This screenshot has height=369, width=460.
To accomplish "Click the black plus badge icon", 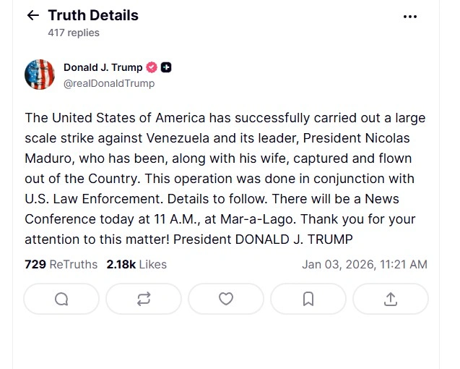I will 166,67.
